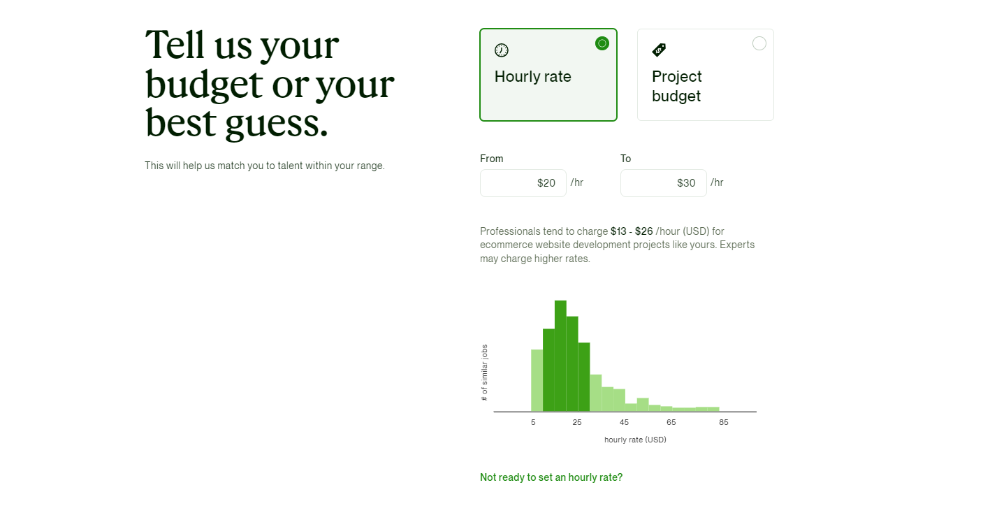This screenshot has height=506, width=983.
Task: Click the "# of similar jobs" vertical label
Action: (x=485, y=373)
